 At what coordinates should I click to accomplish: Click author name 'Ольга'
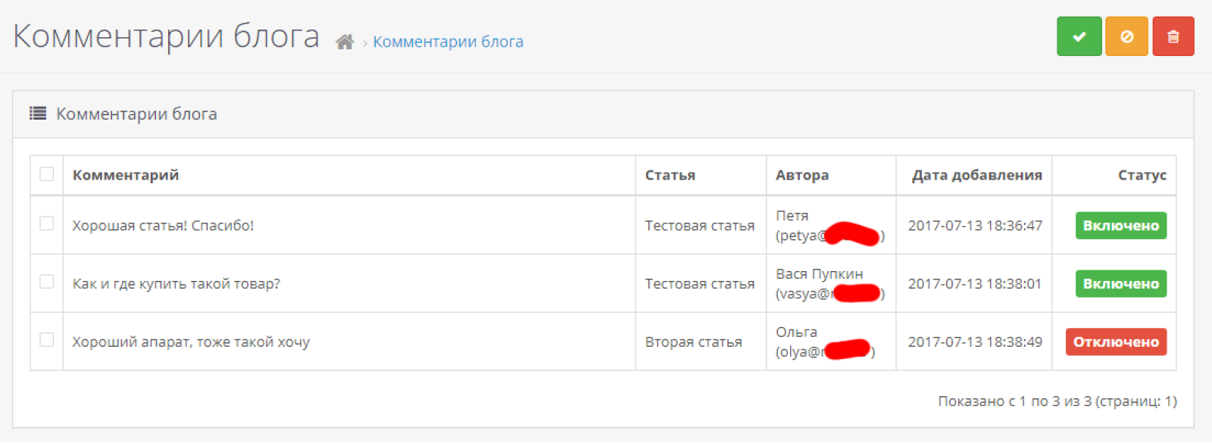pyautogui.click(x=796, y=332)
